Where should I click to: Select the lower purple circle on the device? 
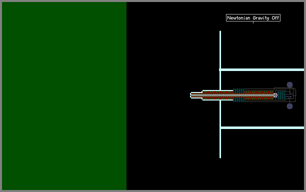[289, 106]
